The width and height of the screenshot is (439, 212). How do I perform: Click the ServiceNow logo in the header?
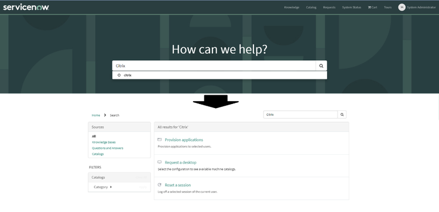[x=26, y=7]
